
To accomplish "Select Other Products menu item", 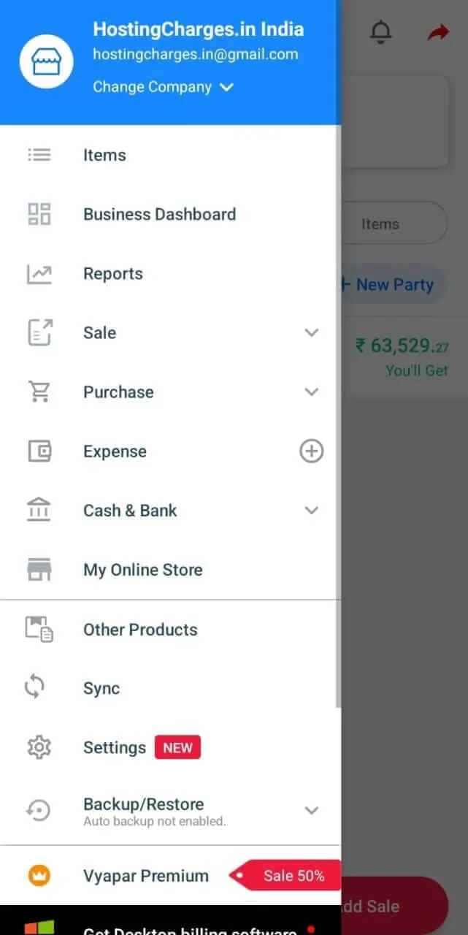I will (x=140, y=630).
